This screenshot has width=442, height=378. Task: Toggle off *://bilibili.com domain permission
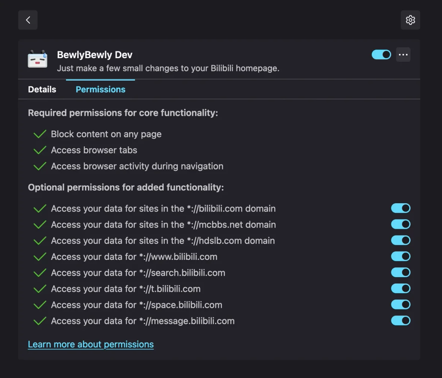click(400, 208)
